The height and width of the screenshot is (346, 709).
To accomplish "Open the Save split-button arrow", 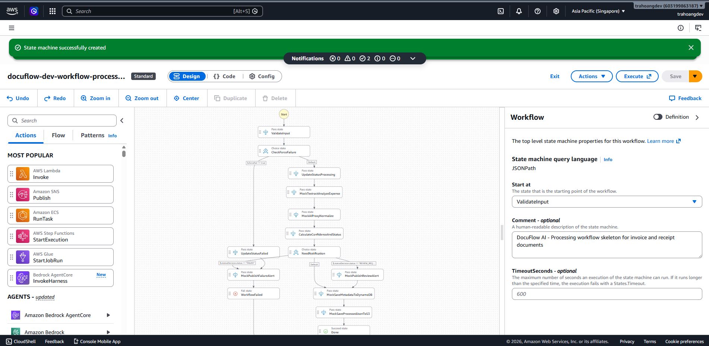I will coord(695,76).
